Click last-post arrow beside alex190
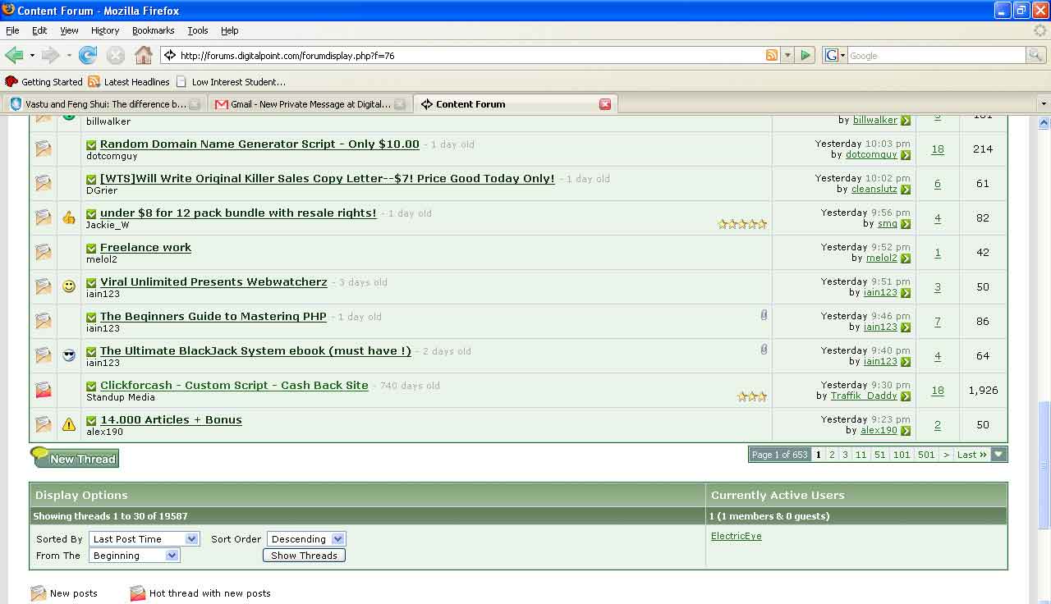The width and height of the screenshot is (1051, 604). click(906, 430)
